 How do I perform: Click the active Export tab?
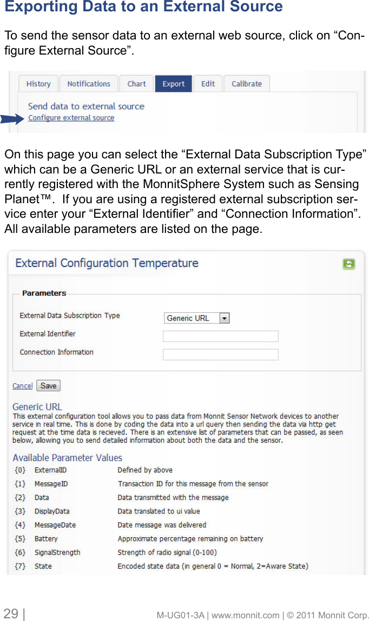point(173,84)
